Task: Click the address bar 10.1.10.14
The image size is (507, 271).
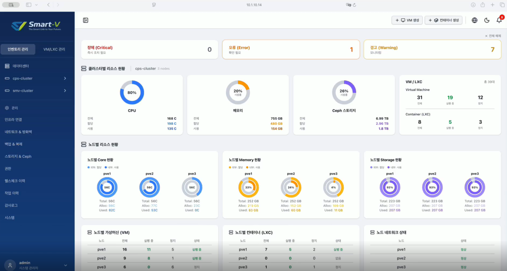Action: point(254,5)
